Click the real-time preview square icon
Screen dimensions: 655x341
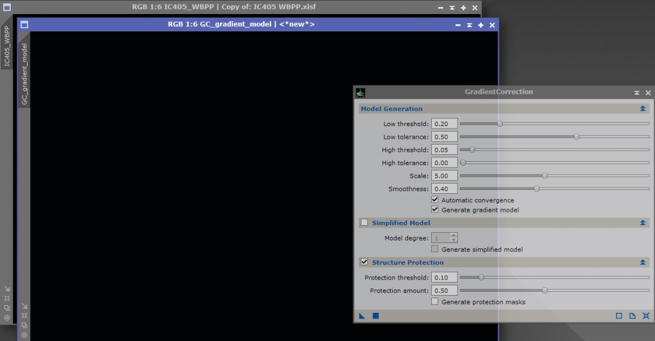click(x=619, y=316)
